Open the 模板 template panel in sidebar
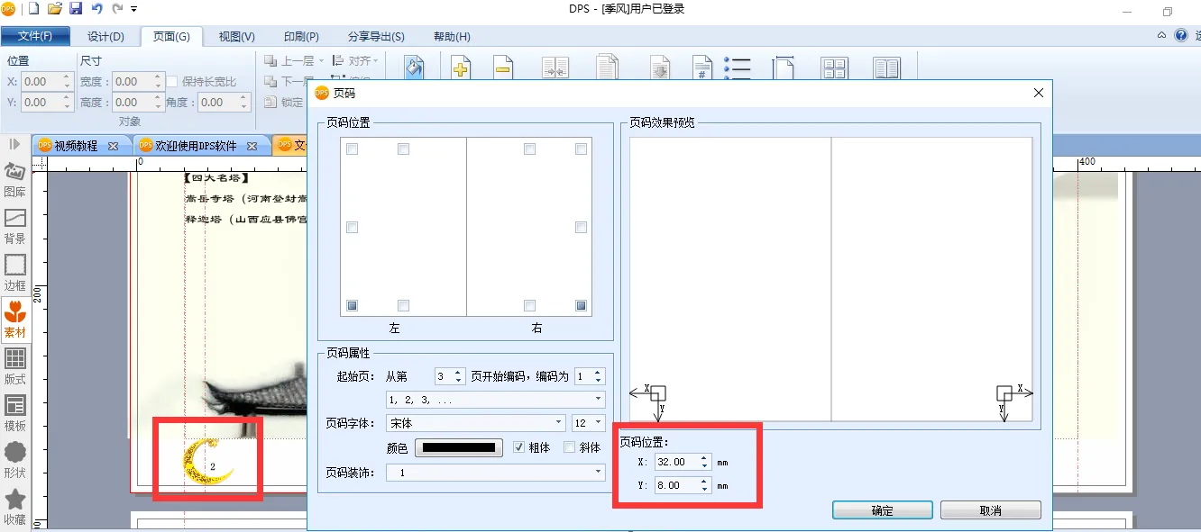 (15, 414)
